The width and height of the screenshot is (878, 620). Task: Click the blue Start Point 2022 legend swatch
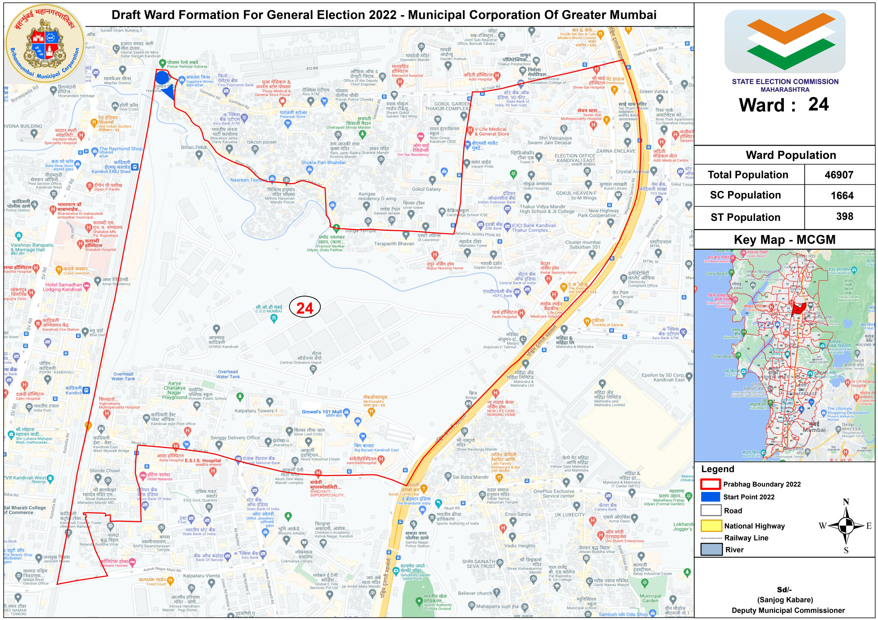[x=710, y=496]
